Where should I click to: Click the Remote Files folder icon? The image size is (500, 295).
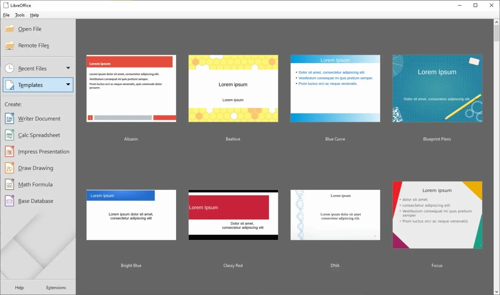[10, 45]
